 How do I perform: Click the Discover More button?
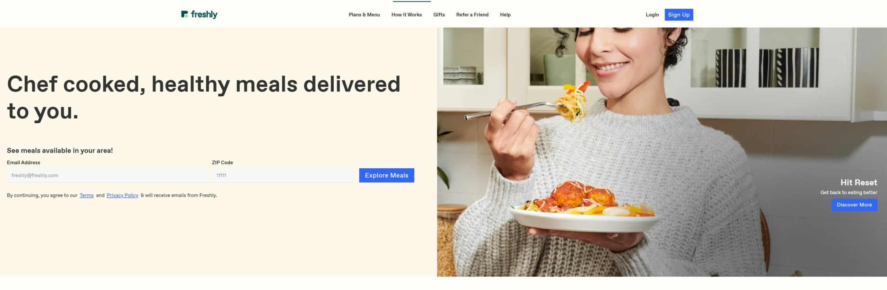(x=854, y=205)
